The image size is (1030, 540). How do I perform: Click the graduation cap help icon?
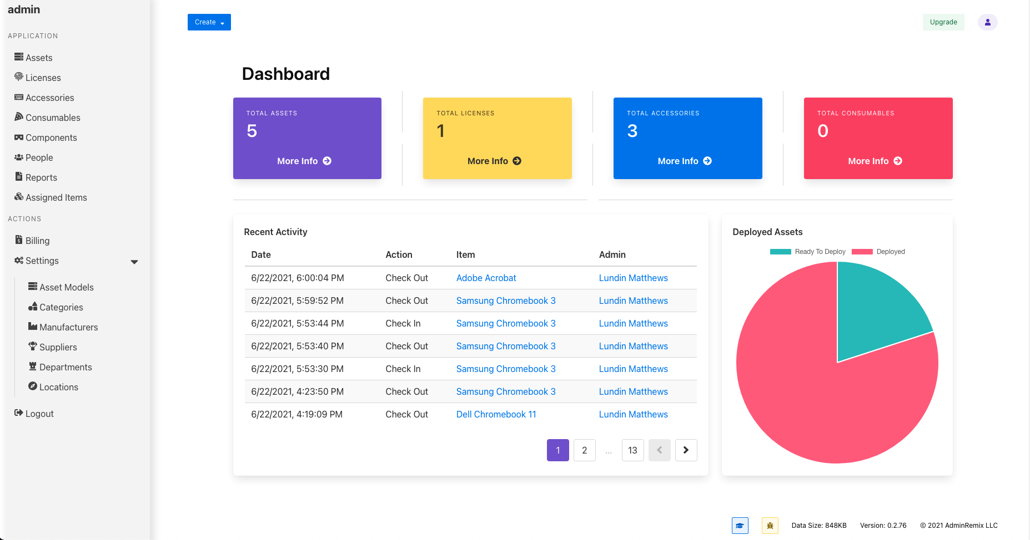[740, 526]
